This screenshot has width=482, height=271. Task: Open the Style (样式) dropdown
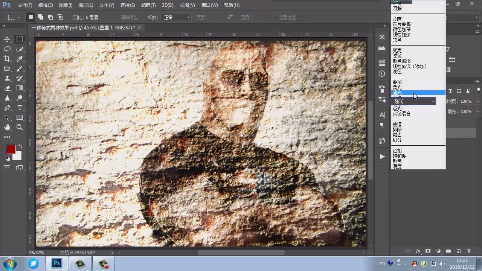176,17
